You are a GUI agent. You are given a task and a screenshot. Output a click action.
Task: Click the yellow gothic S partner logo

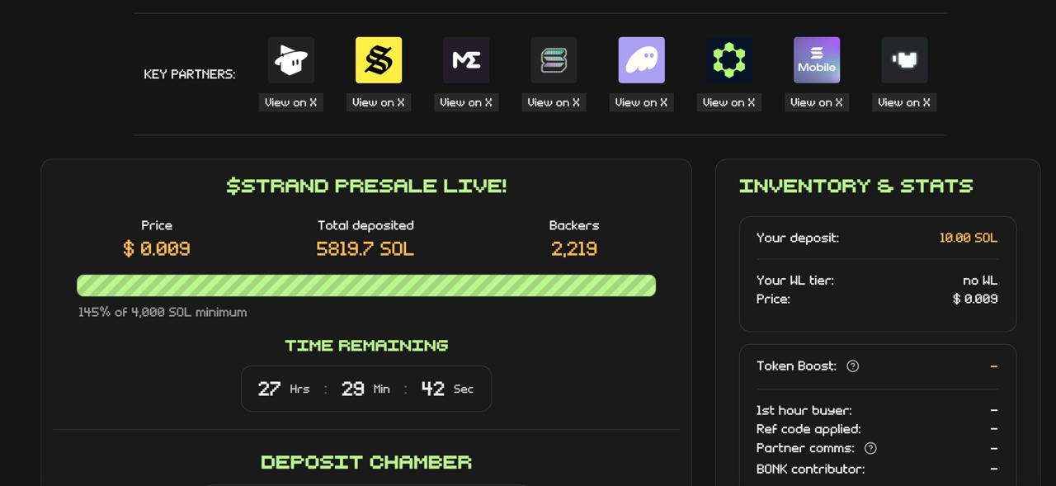click(379, 60)
